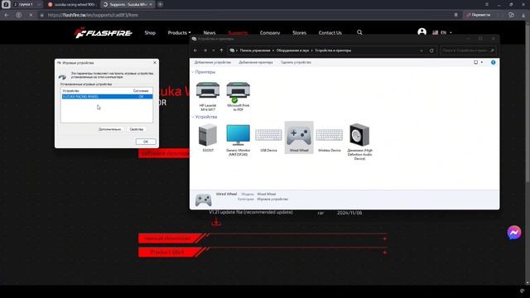Viewport: 530px width, 298px height.
Task: Open the EN language dropdown
Action: tap(442, 32)
